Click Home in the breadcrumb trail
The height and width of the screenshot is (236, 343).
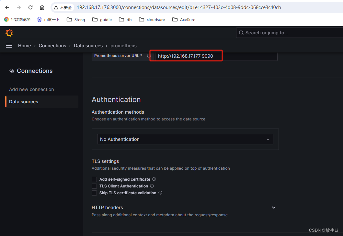click(24, 46)
